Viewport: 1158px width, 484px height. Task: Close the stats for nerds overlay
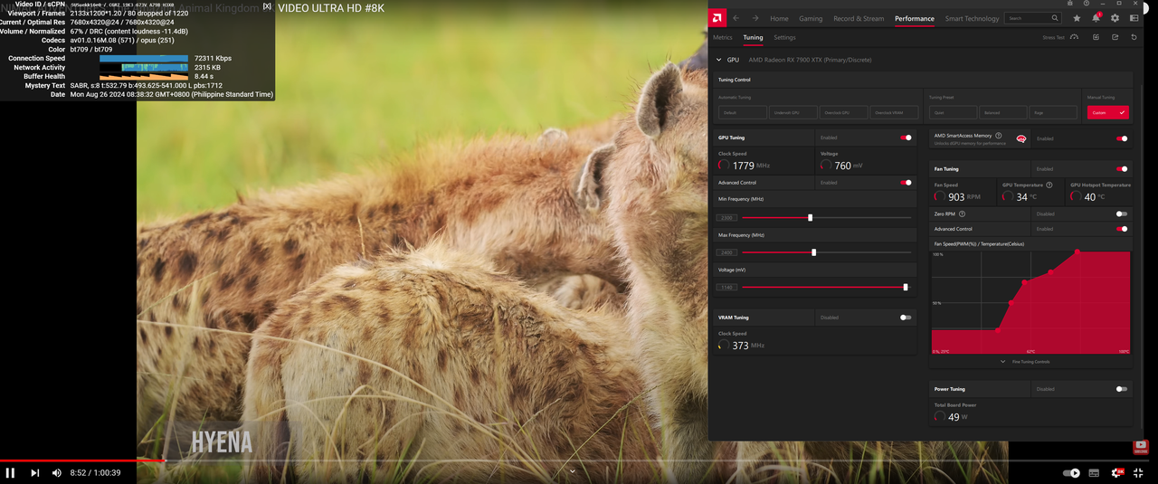point(267,5)
